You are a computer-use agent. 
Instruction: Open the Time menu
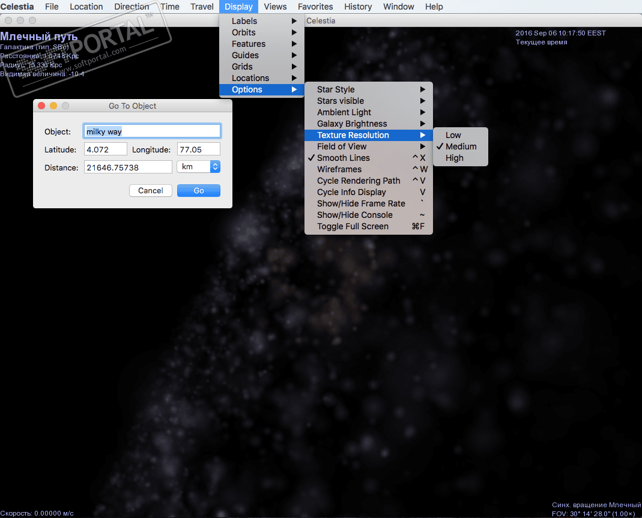point(169,7)
